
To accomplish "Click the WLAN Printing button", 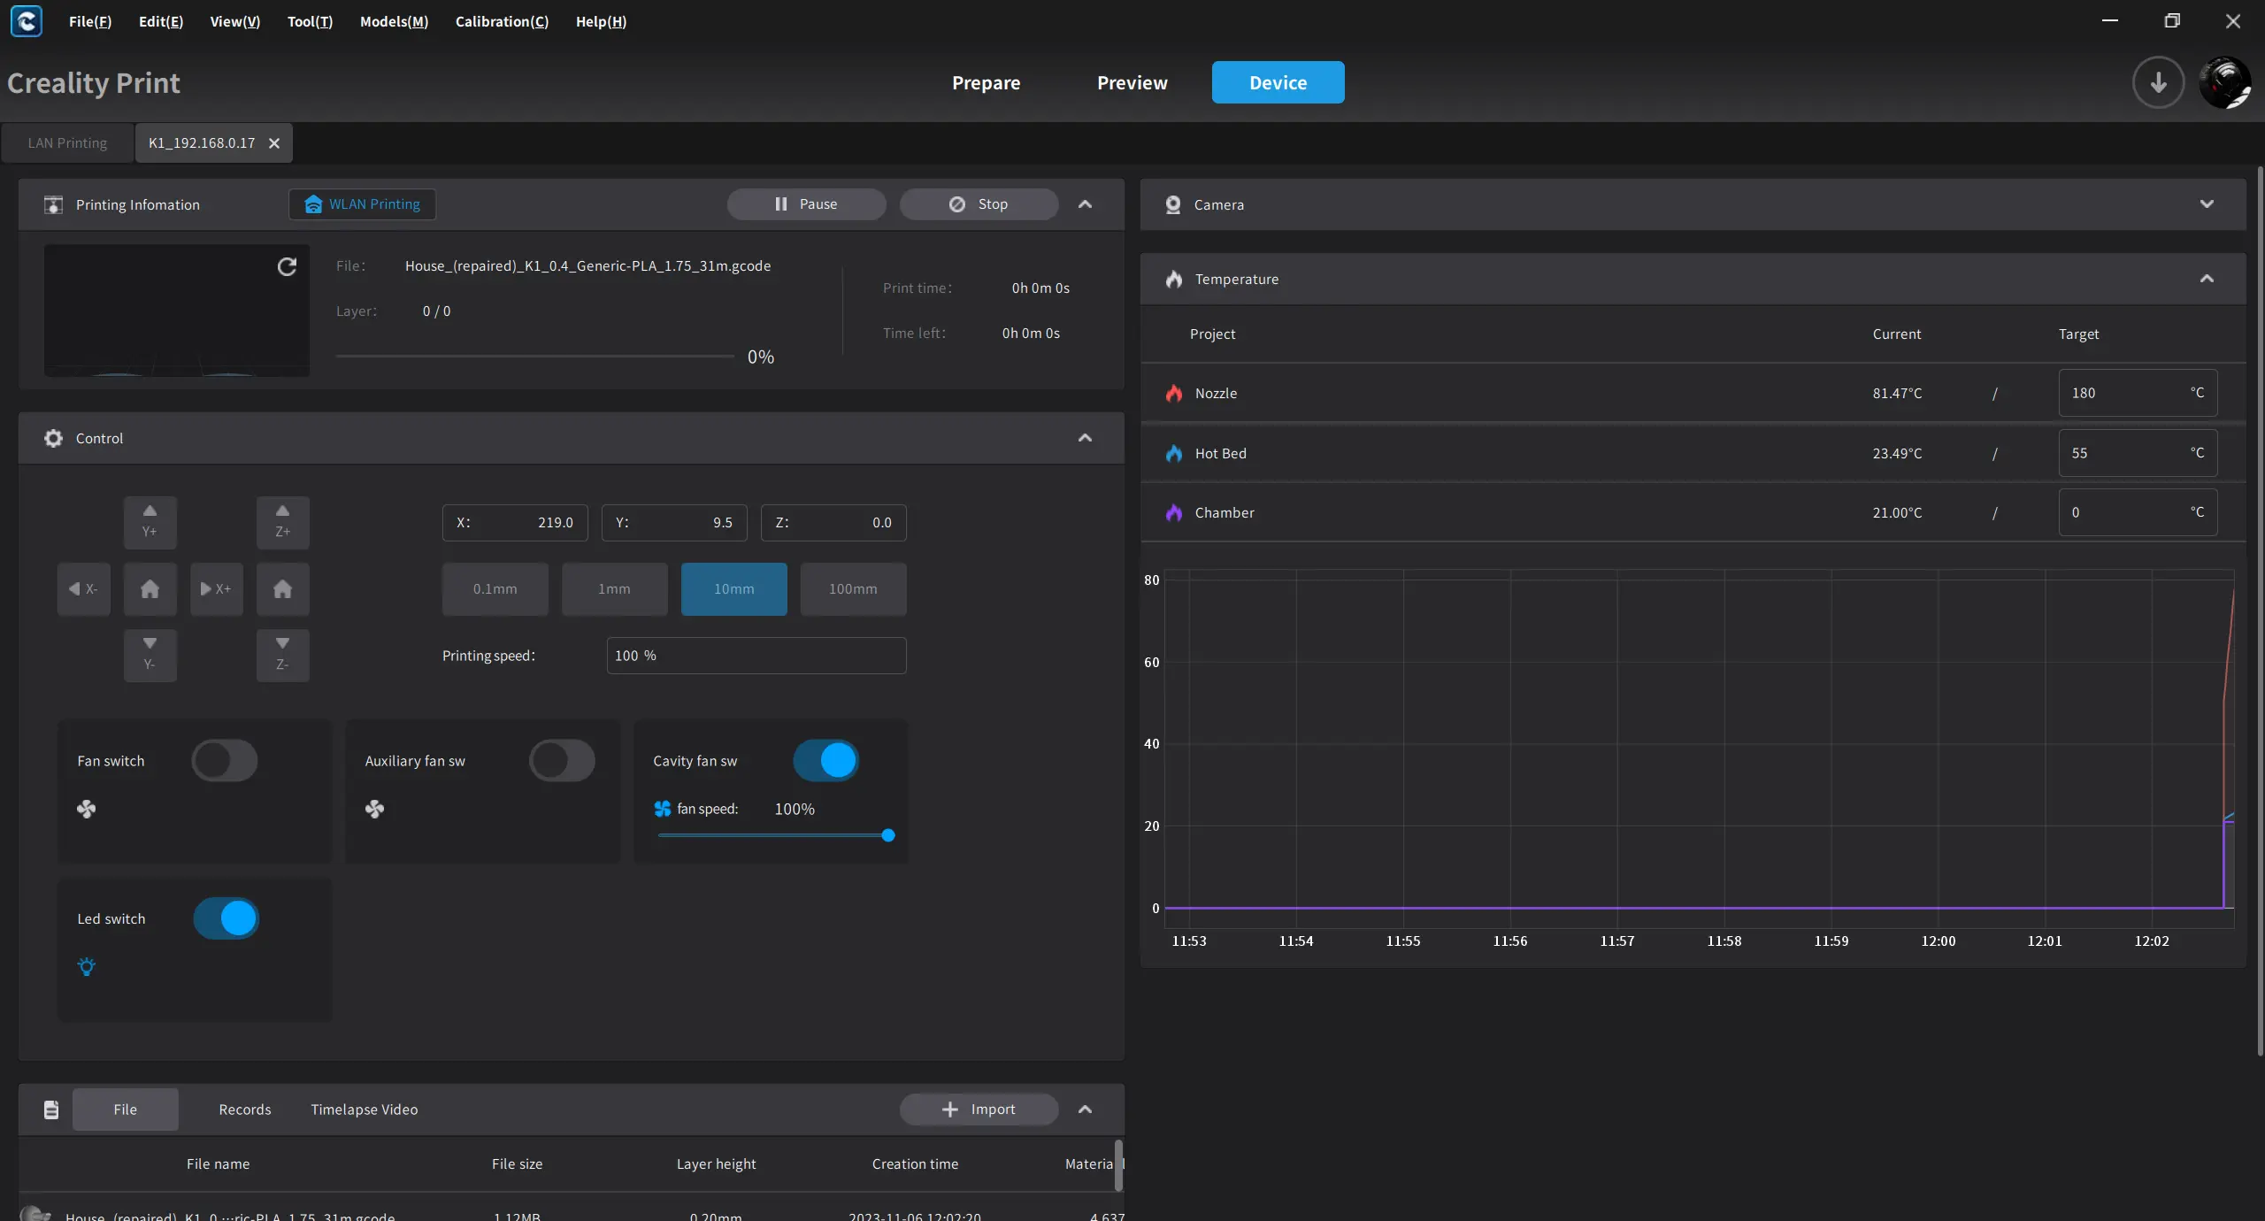I will point(362,204).
